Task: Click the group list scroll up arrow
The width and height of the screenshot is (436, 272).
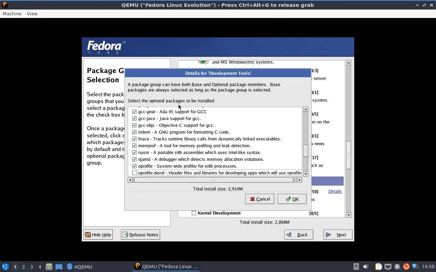Action: [x=348, y=63]
